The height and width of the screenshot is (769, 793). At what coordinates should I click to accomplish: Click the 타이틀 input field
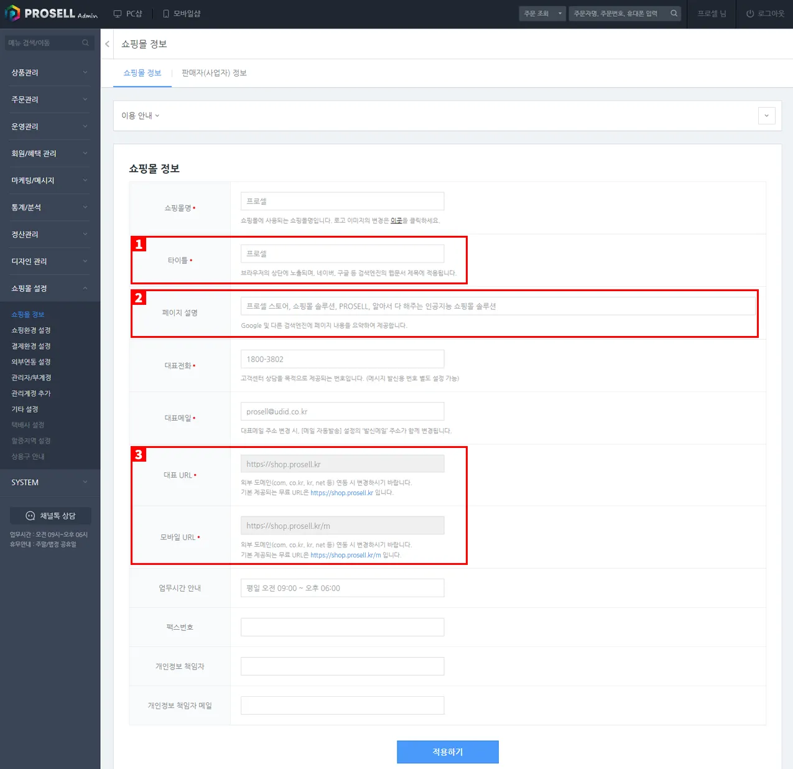pyautogui.click(x=343, y=254)
